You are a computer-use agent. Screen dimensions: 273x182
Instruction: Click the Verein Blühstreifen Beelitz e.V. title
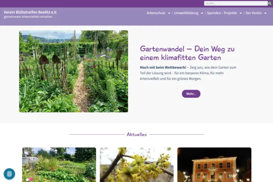[30, 12]
